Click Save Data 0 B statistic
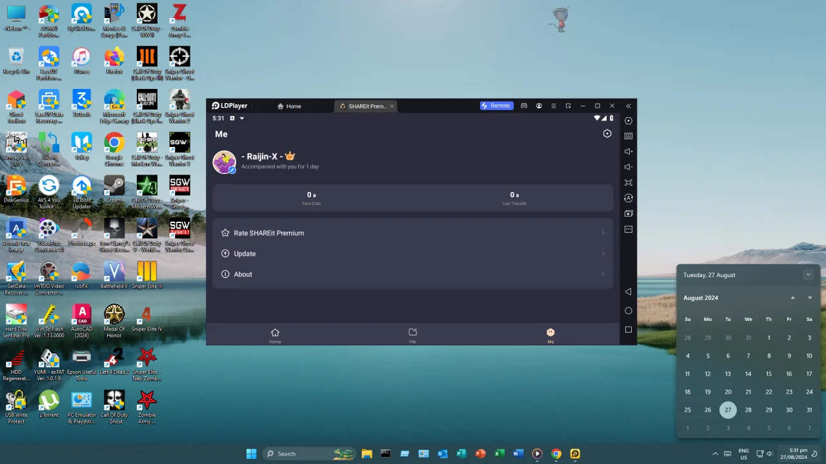 tap(311, 198)
